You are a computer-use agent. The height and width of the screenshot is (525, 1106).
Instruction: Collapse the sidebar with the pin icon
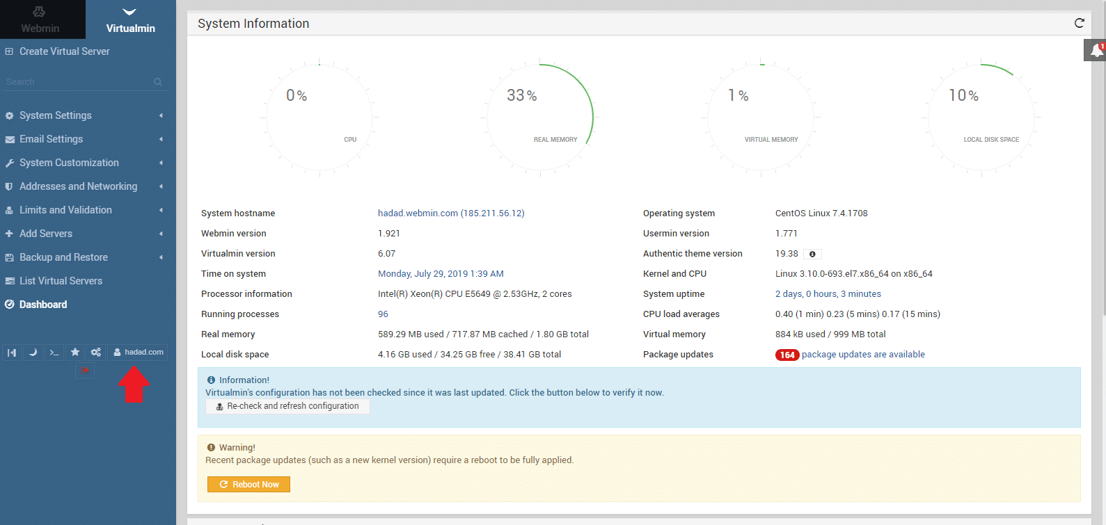(12, 353)
